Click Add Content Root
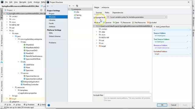Image resolution: width=195 pixels, height=109 pixels. [x=162, y=27]
